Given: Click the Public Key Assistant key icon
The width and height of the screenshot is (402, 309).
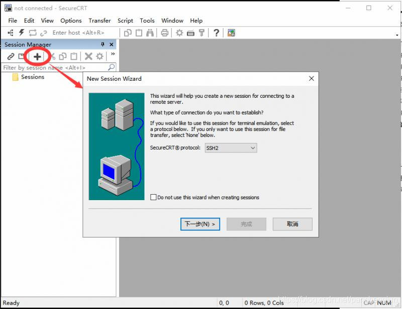Looking at the screenshot, I should tap(202, 33).
